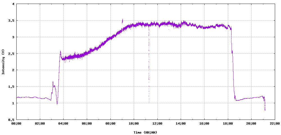Click the "Time (HH:MM)" x-axis title
The height and width of the screenshot is (135, 281).
145,132
